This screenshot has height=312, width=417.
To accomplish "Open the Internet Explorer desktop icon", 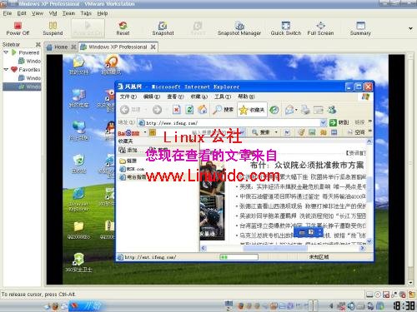I will [78, 199].
